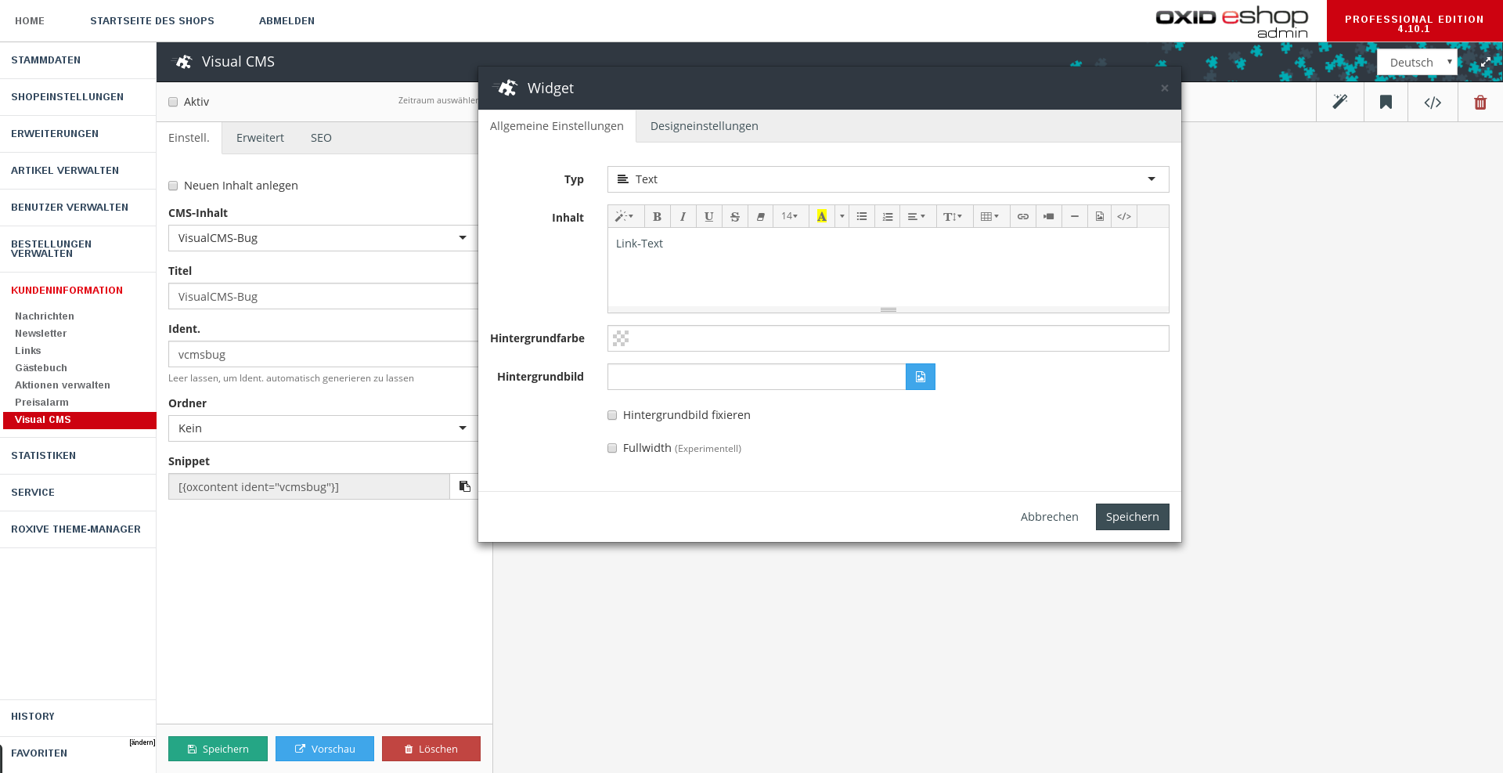The image size is (1503, 773).
Task: Open the SEO tab
Action: [x=321, y=138]
